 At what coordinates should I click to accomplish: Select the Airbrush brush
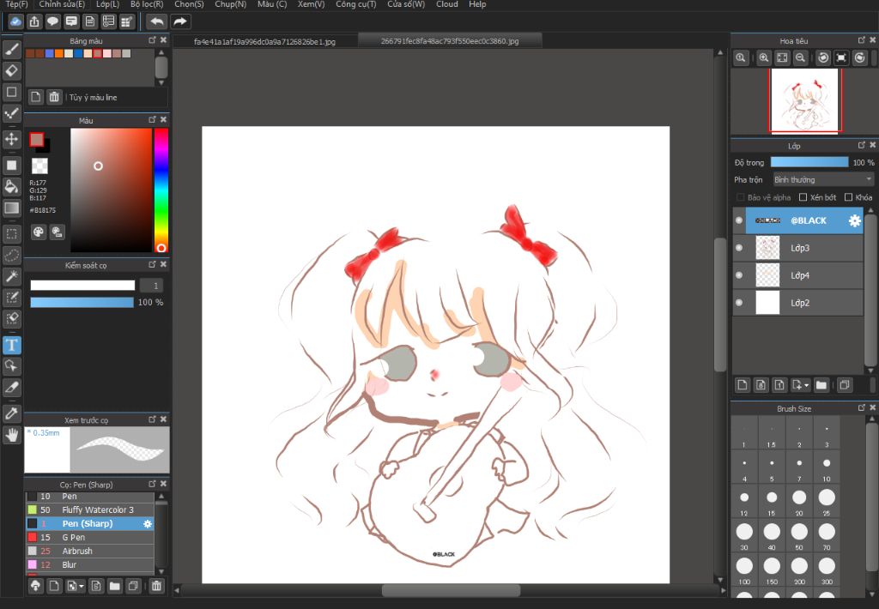click(x=89, y=551)
